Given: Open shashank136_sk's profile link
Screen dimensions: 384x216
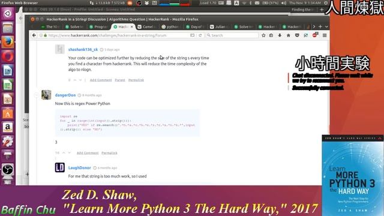Looking at the screenshot, I should 83,49.
